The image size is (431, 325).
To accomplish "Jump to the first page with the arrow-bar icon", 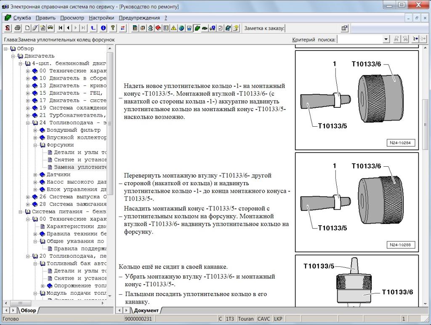I will pyautogui.click(x=61, y=28).
